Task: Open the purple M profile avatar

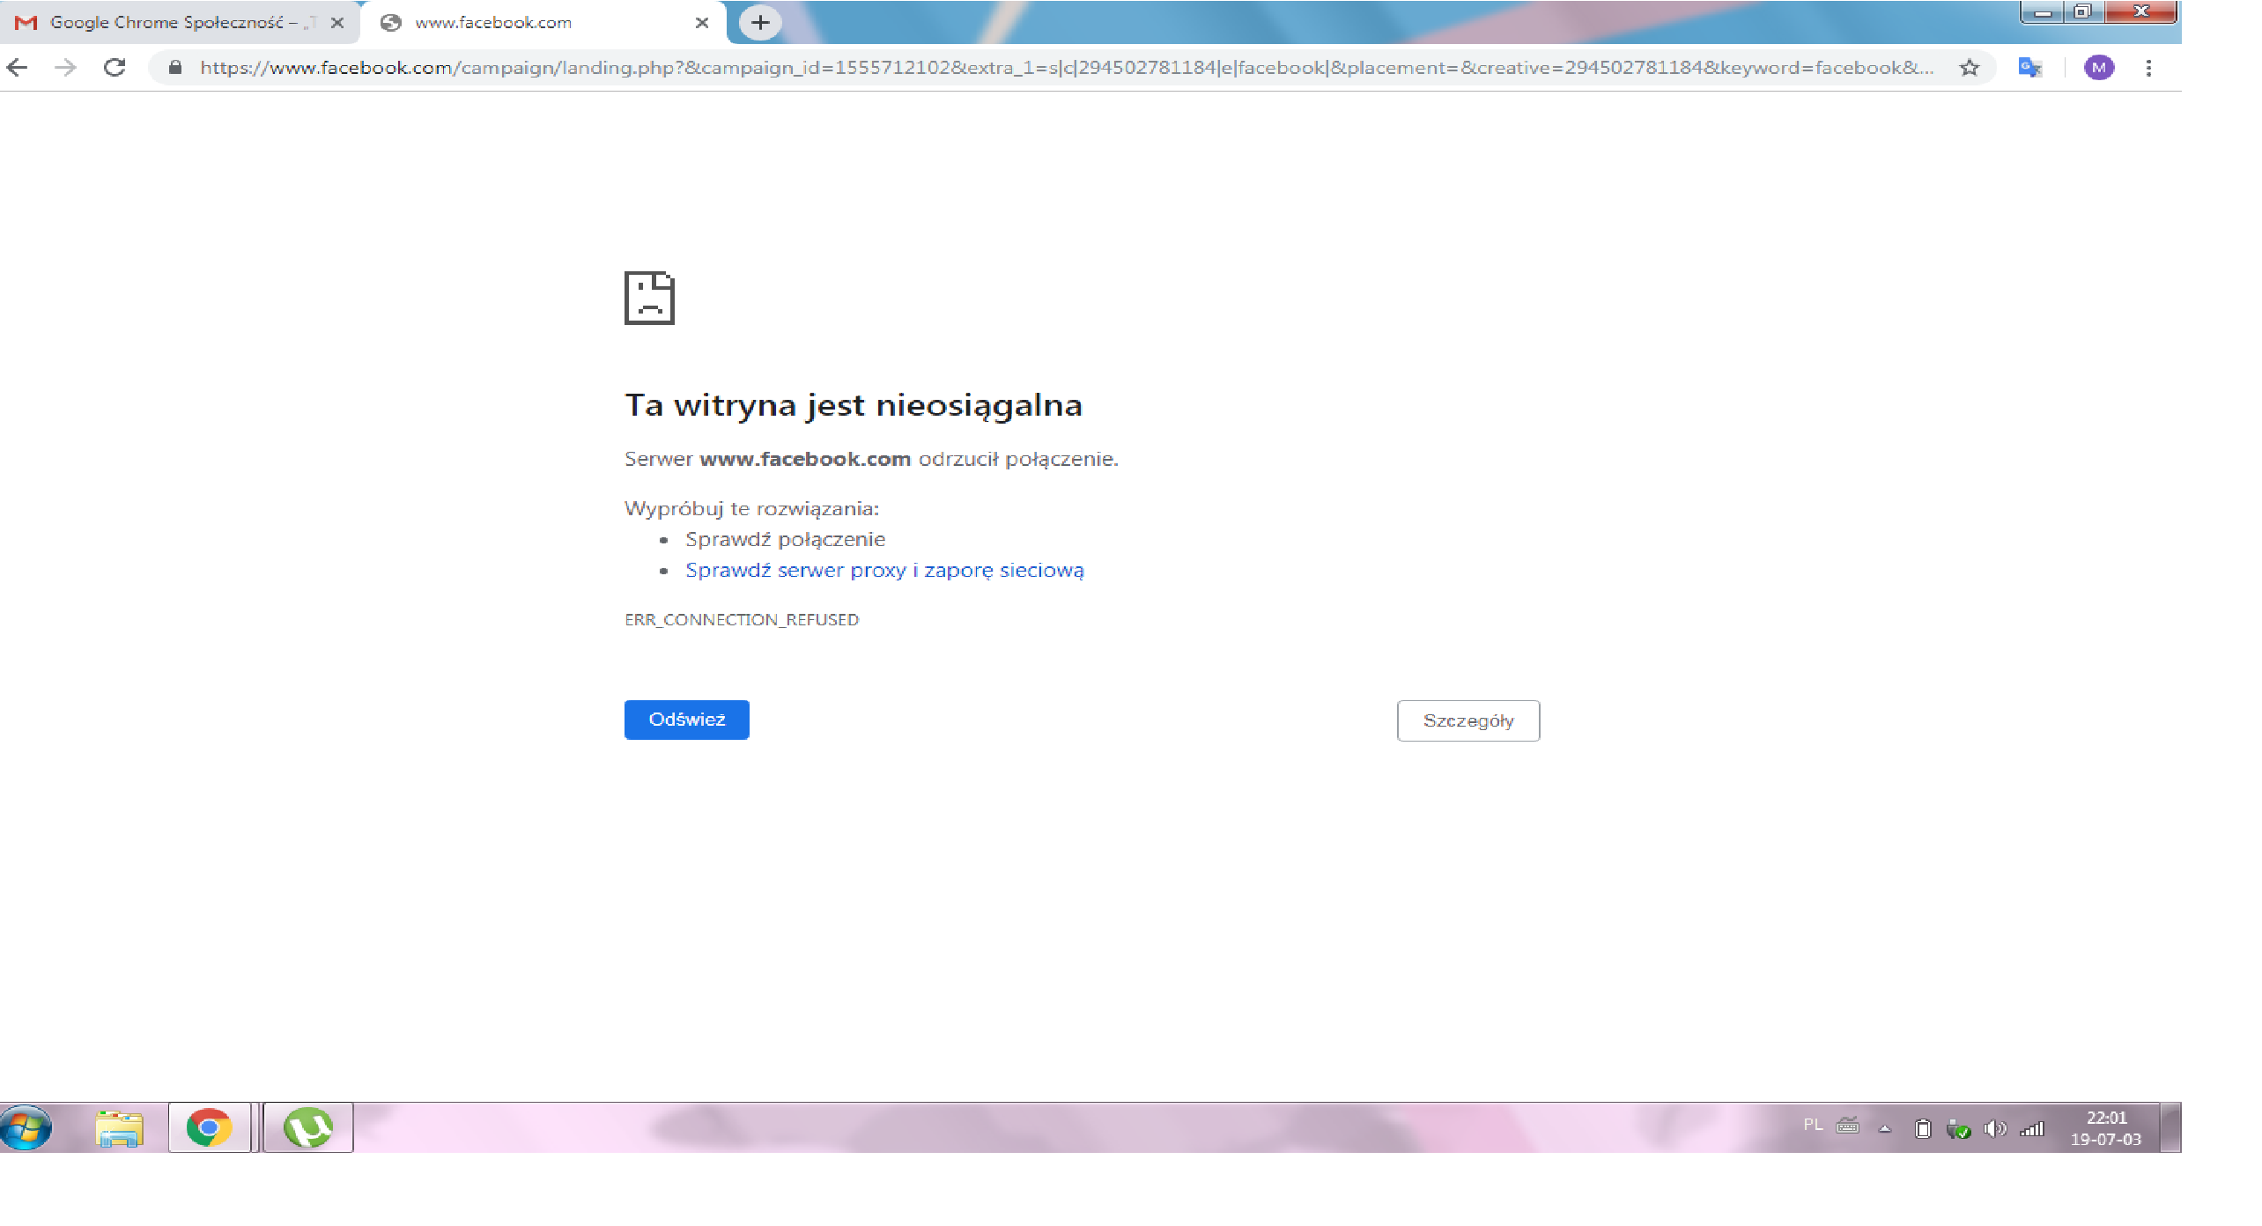Action: (x=2098, y=68)
